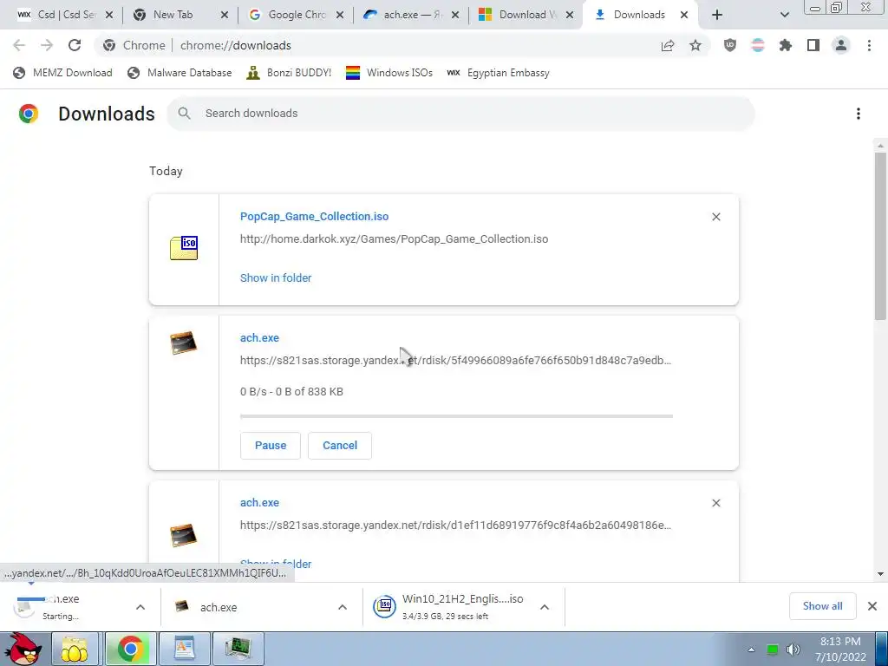Expand options for starting ach.exe download
The width and height of the screenshot is (888, 666).
[x=140, y=607]
